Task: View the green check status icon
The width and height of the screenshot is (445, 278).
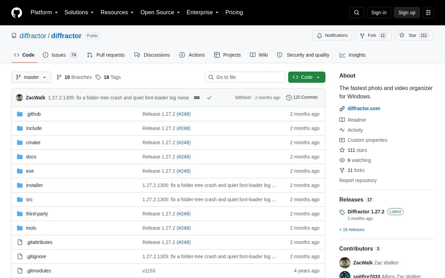Action: point(209,98)
